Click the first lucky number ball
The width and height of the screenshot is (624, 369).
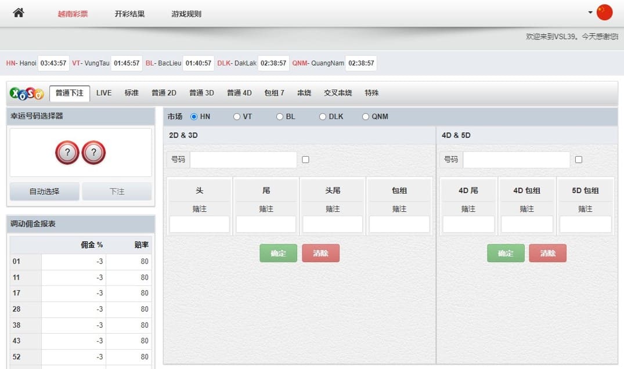click(x=67, y=152)
